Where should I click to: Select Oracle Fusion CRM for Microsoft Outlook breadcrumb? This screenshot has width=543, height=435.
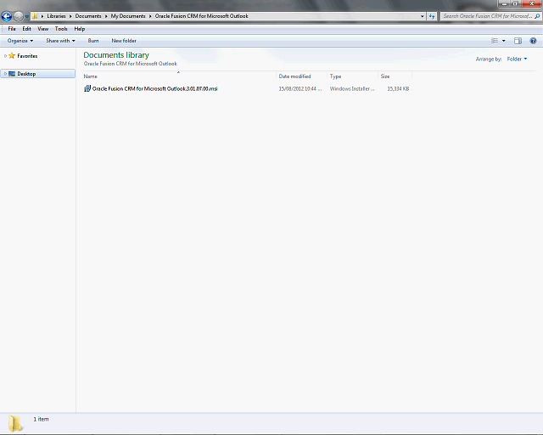point(202,16)
